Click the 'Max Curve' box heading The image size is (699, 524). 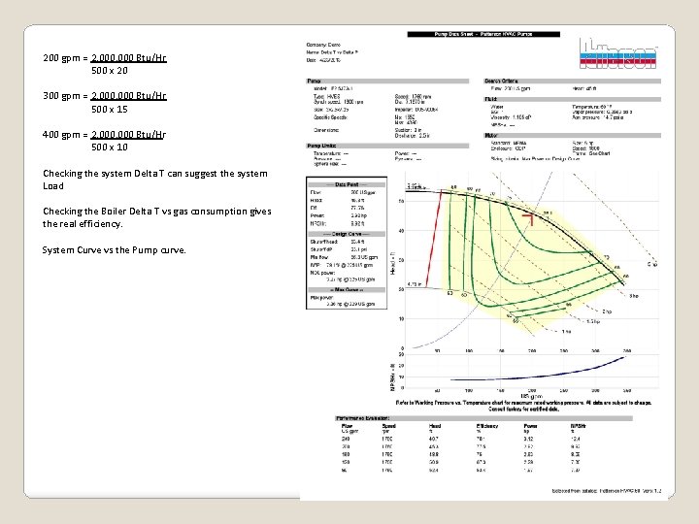(x=347, y=289)
